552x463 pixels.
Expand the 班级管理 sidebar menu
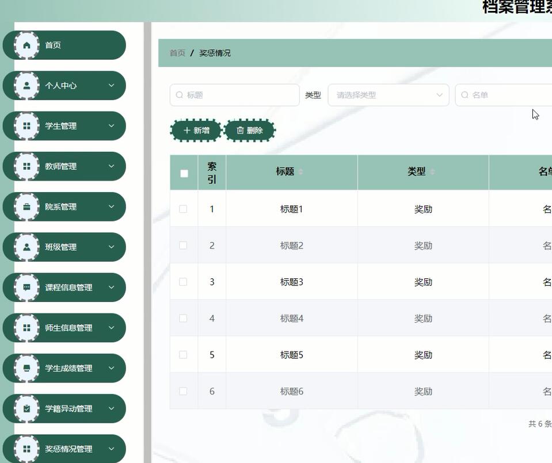click(64, 247)
